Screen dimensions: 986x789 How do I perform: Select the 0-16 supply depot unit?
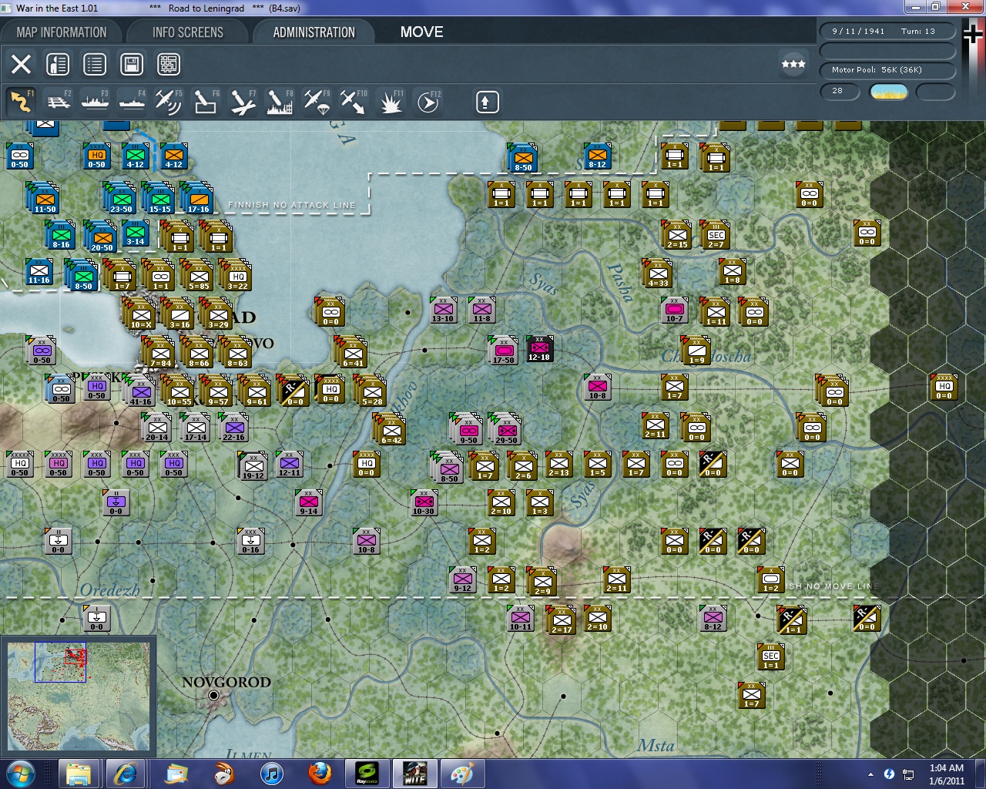coord(251,542)
